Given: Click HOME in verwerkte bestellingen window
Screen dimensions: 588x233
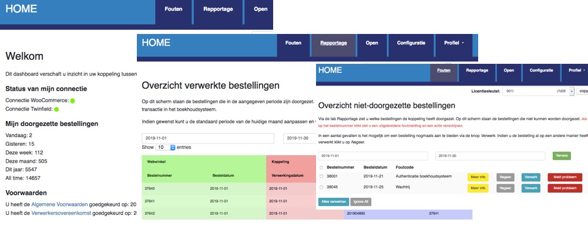Looking at the screenshot, I should [x=156, y=43].
